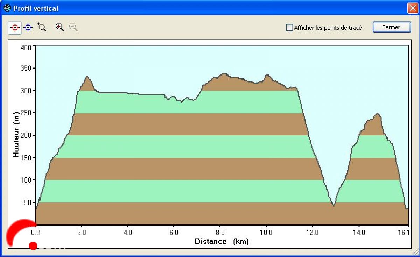
Task: Click the dip in profile near 6.3 km
Action: [x=182, y=102]
